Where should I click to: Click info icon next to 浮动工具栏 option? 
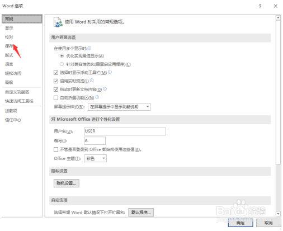pos(110,72)
